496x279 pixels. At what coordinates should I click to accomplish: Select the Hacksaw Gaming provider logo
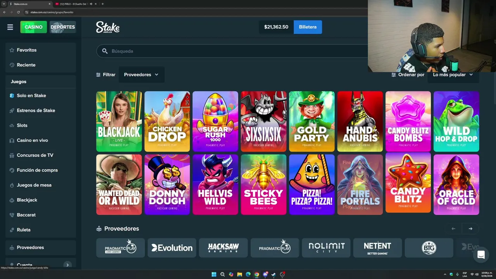point(223,248)
